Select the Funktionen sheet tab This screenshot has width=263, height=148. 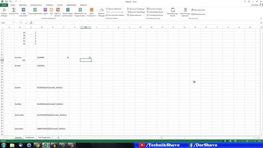[30, 138]
